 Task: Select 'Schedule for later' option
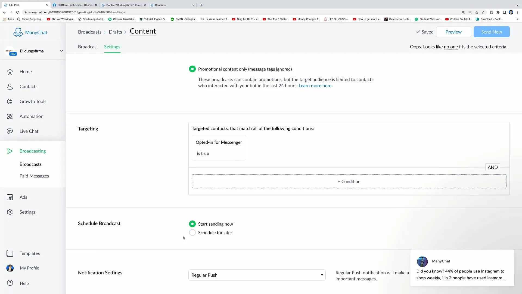click(x=192, y=233)
